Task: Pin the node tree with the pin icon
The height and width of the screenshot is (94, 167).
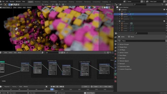Action: [x=67, y=52]
